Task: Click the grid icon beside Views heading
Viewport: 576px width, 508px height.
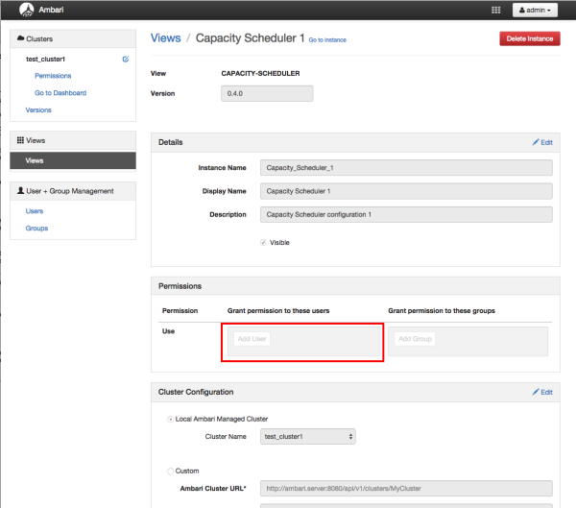Action: tap(20, 140)
